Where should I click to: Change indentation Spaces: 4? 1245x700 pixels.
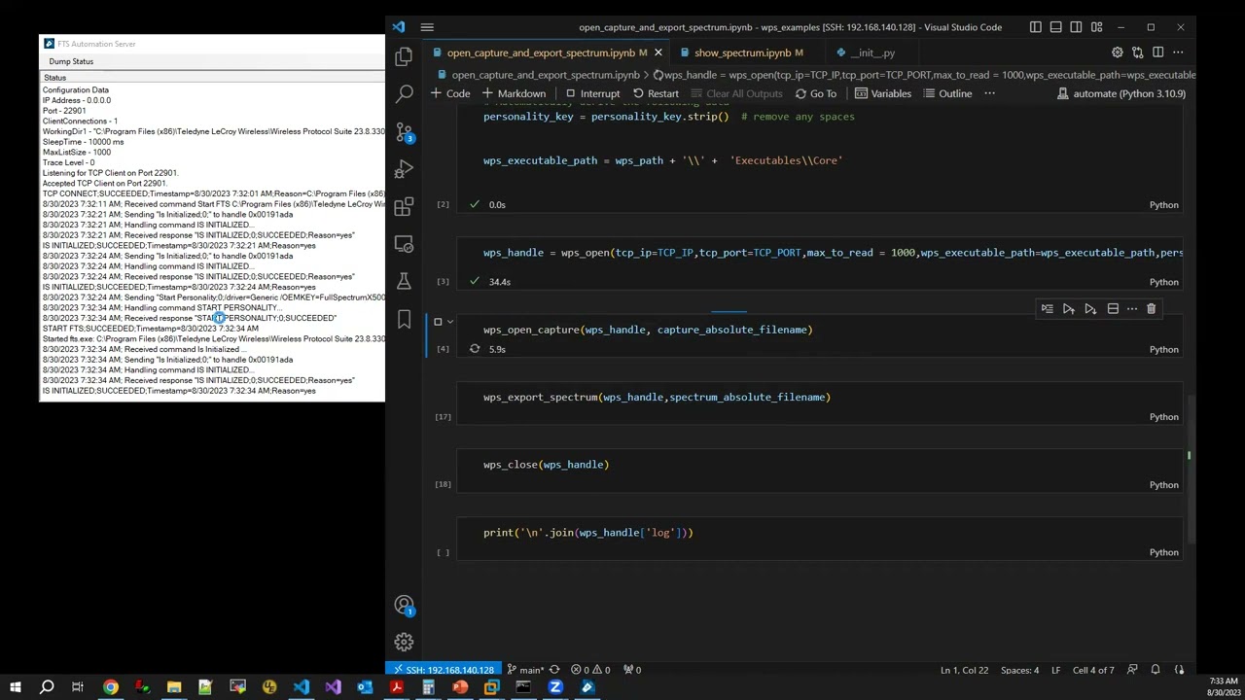coord(1019,670)
